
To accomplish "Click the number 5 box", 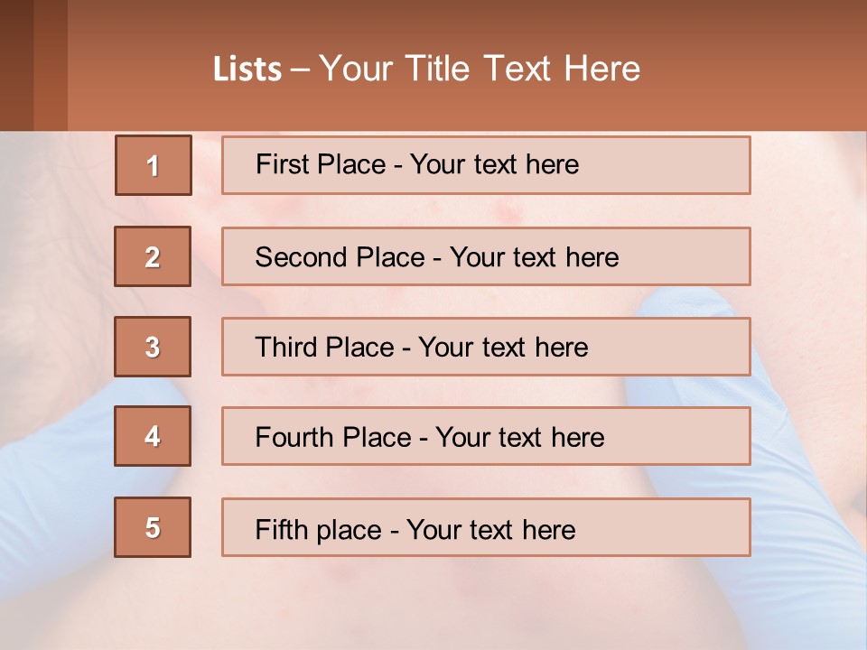I will (153, 527).
